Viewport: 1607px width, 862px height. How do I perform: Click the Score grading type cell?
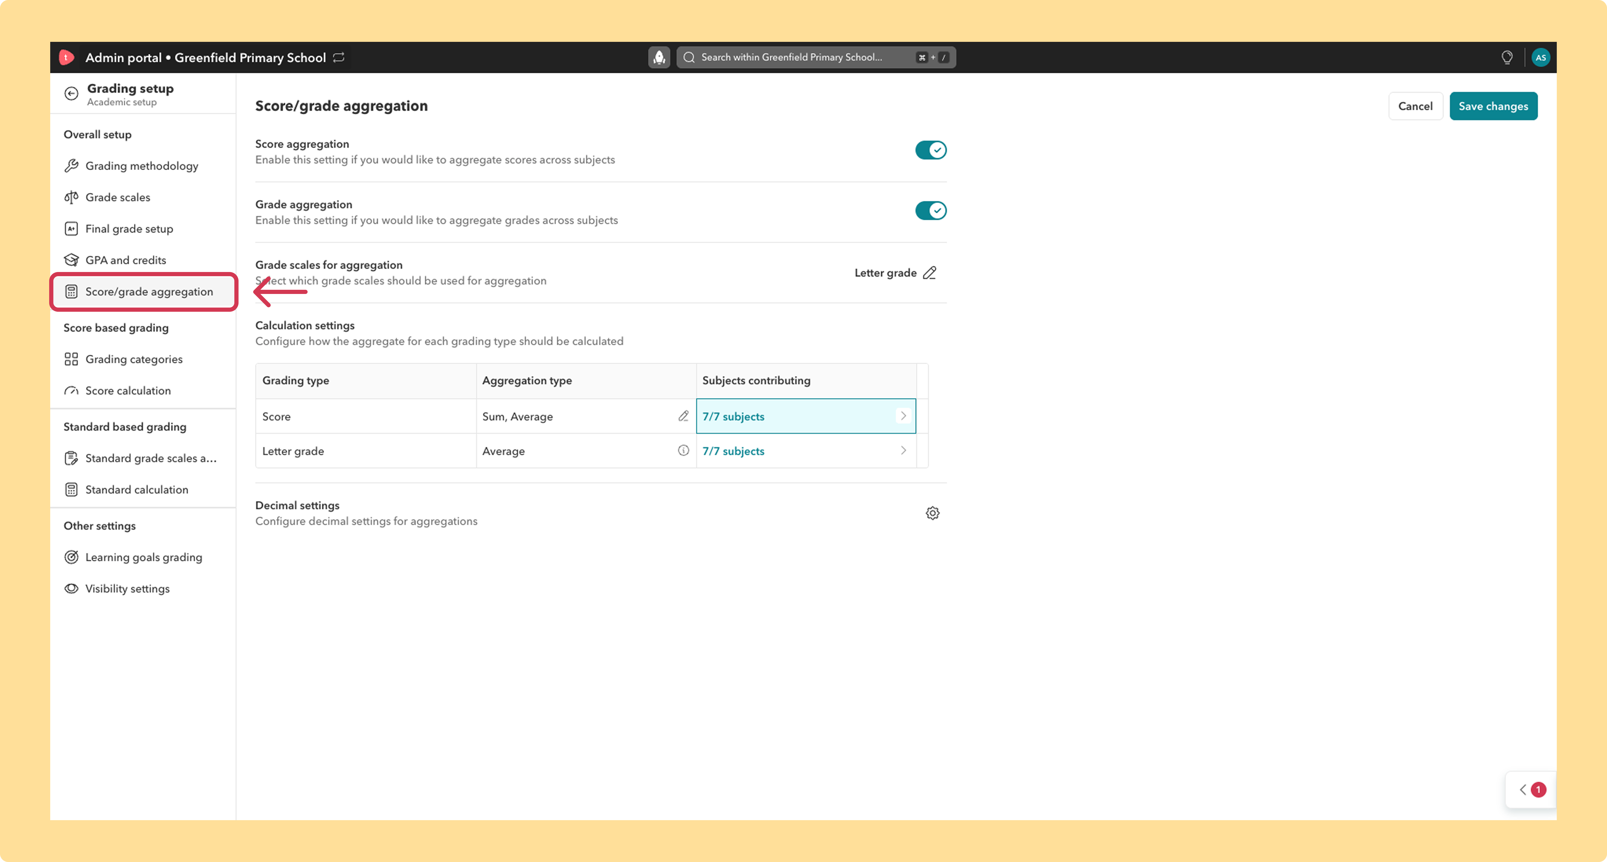point(366,417)
